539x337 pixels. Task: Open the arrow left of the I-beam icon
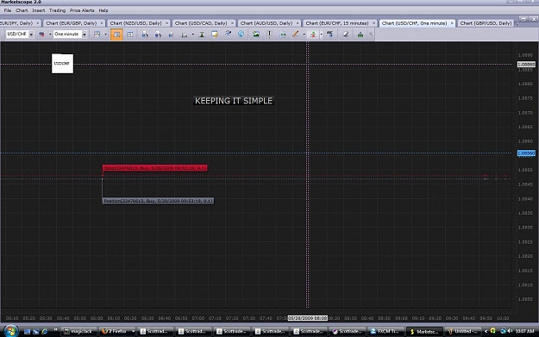point(192,34)
